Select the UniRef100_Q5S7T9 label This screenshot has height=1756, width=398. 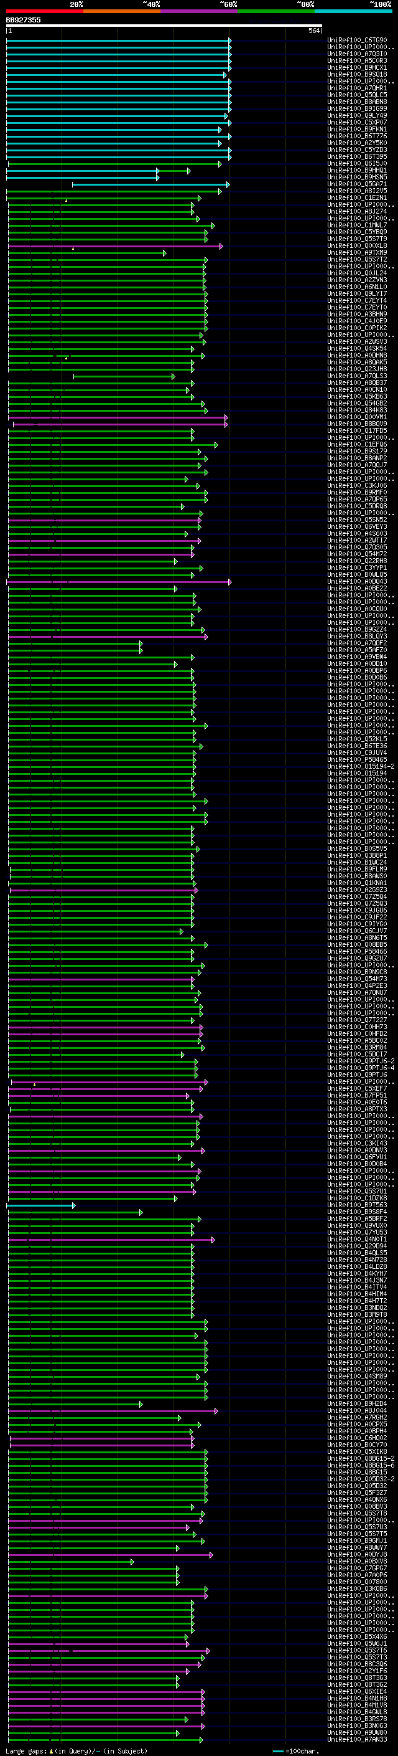pyautogui.click(x=357, y=239)
